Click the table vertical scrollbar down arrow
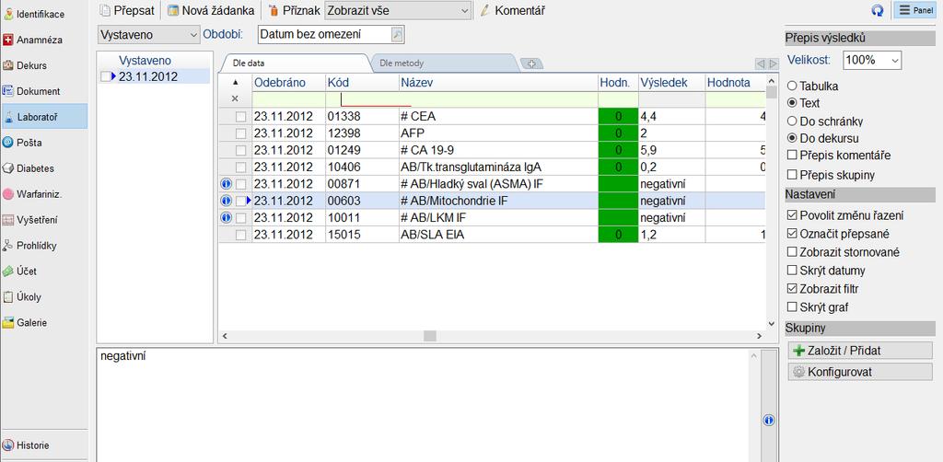The height and width of the screenshot is (462, 943). tap(772, 325)
